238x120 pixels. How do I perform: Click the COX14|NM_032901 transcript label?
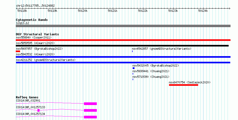pos(28,100)
